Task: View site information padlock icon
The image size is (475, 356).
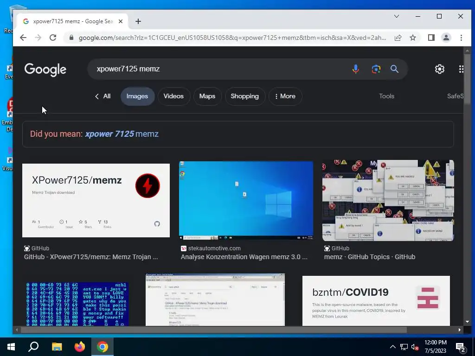Action: pos(71,38)
